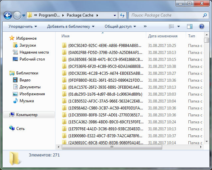
Task: Click folder icon of {0A3B508E-5638-4471 row
Action: pos(64,59)
